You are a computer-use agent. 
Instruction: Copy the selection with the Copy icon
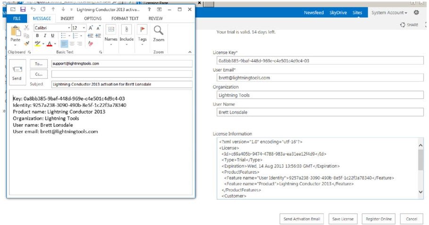26,35
